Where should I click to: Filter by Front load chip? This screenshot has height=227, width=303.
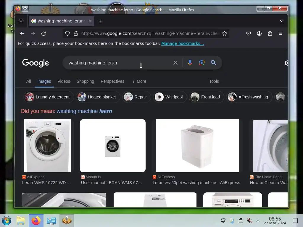pos(206,97)
